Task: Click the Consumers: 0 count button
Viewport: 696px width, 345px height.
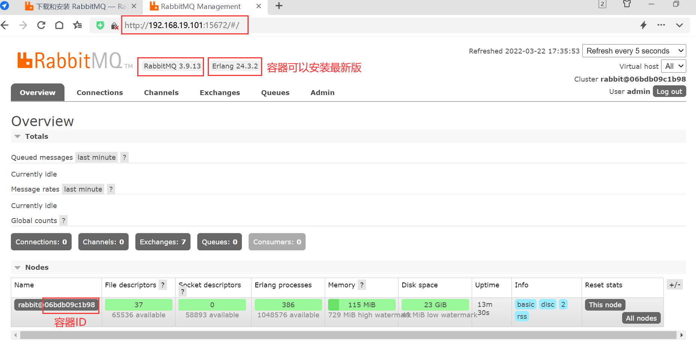Action: (x=277, y=242)
